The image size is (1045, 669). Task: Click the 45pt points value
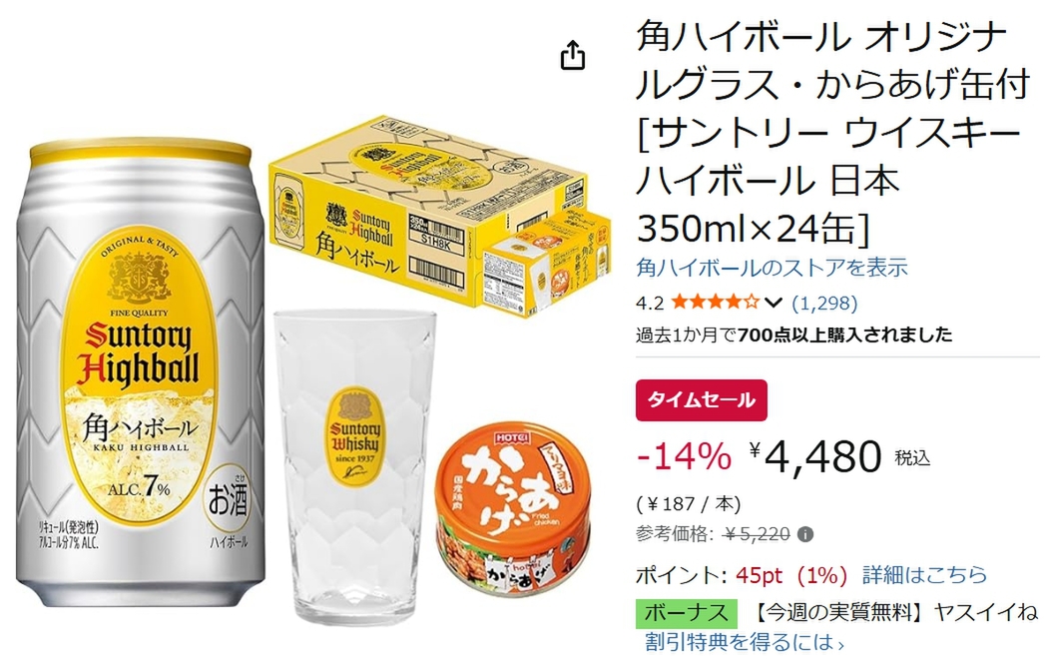[760, 574]
